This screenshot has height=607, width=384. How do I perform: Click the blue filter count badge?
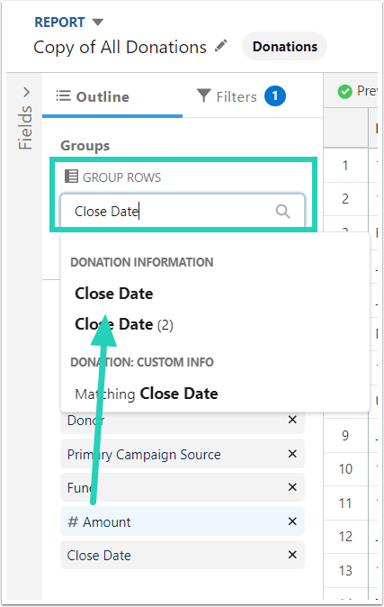click(275, 96)
